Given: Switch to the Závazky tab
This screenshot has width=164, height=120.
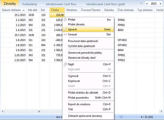Looking at the screenshot, I should coord(10,4).
